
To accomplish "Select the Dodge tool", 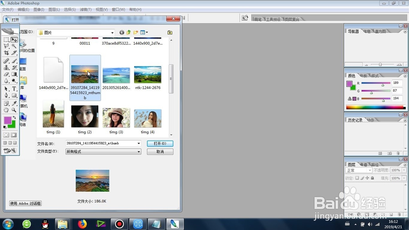I will (14, 81).
